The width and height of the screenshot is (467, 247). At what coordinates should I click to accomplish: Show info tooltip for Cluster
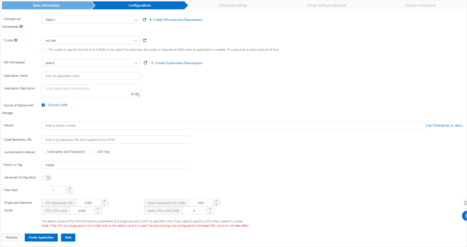click(x=16, y=40)
